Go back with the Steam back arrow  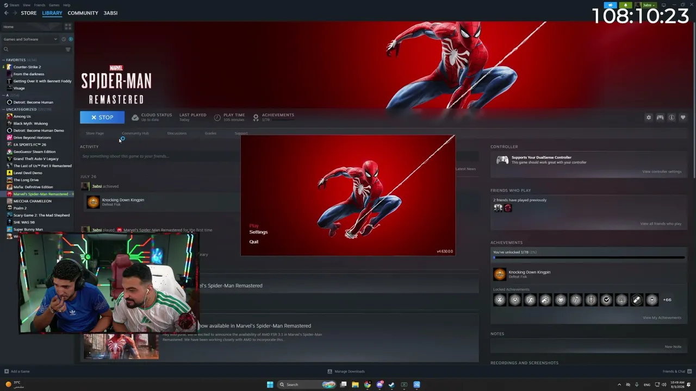(x=6, y=13)
